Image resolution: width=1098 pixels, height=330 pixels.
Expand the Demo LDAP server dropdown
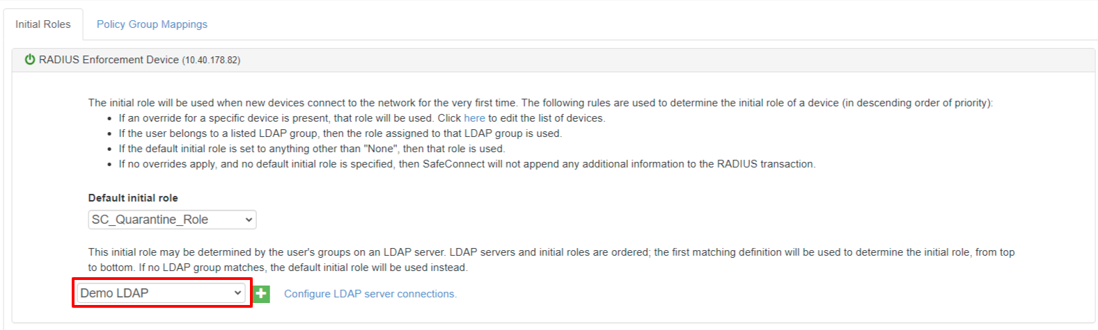pyautogui.click(x=161, y=293)
